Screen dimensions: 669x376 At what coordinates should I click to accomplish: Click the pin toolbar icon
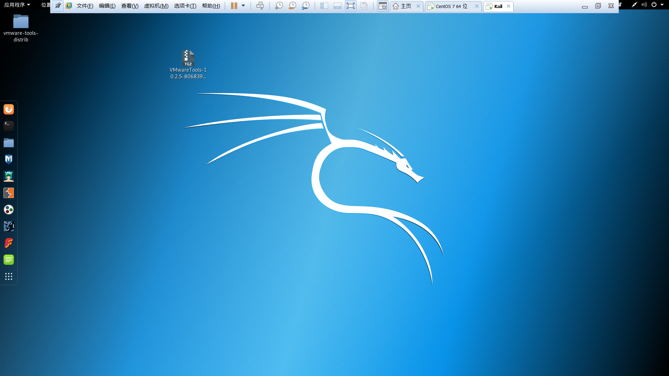58,6
